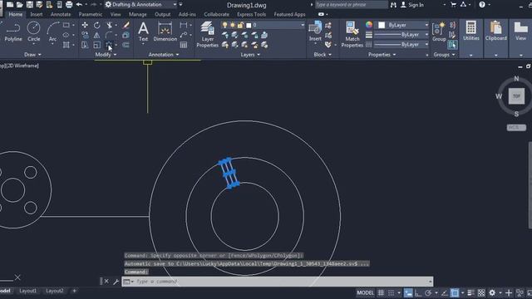Click the Hatch tool icon

(x=66, y=45)
